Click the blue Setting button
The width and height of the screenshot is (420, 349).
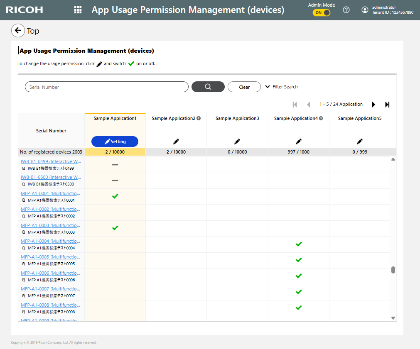[115, 142]
